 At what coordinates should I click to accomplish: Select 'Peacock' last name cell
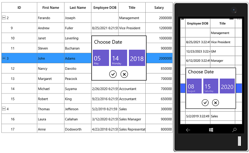[x=78, y=79]
